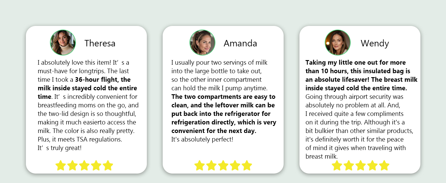Viewport: 446px width, 183px height.
Task: Click the reviewer name Wendy
Action: (x=375, y=43)
